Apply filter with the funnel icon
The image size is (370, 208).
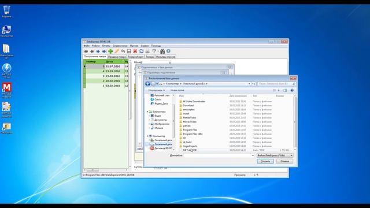point(154,51)
